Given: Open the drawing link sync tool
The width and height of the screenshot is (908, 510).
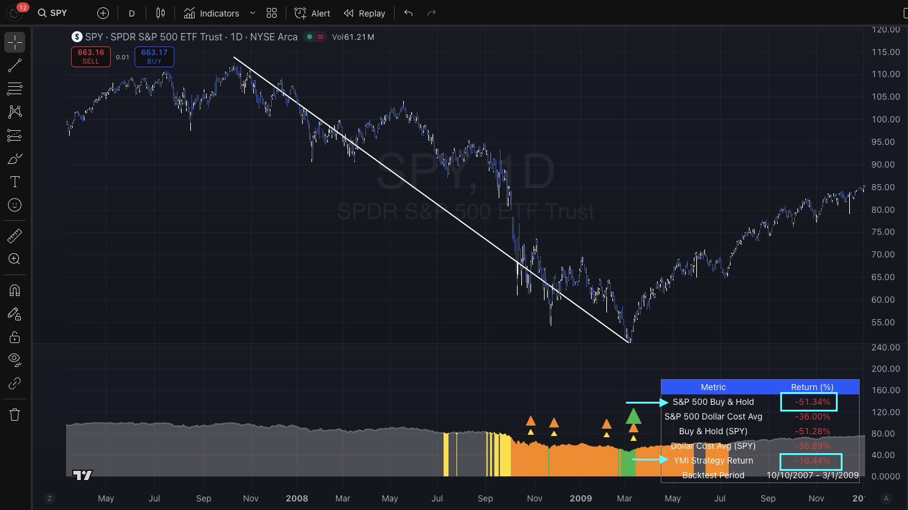Looking at the screenshot, I should pos(15,383).
